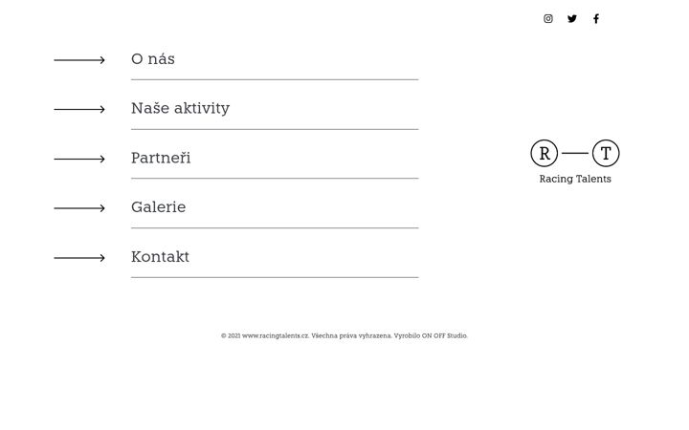Click the arrow beside Naše aktivity
Viewport: 689px width, 430px height.
point(79,109)
